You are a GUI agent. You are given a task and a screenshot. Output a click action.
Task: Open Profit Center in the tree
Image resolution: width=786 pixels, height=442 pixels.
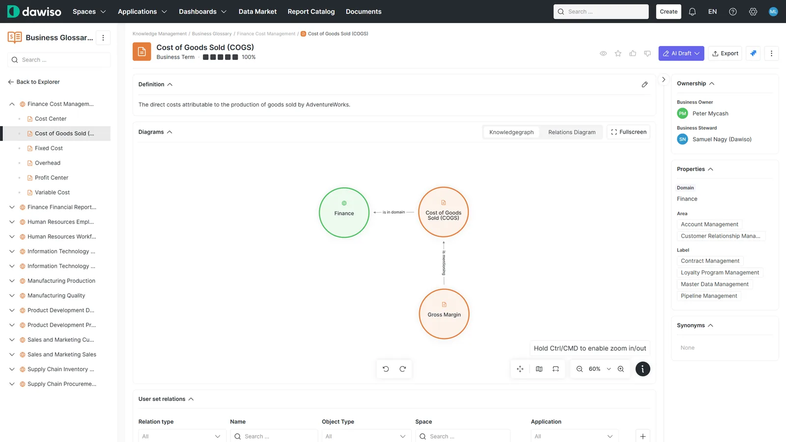click(52, 178)
